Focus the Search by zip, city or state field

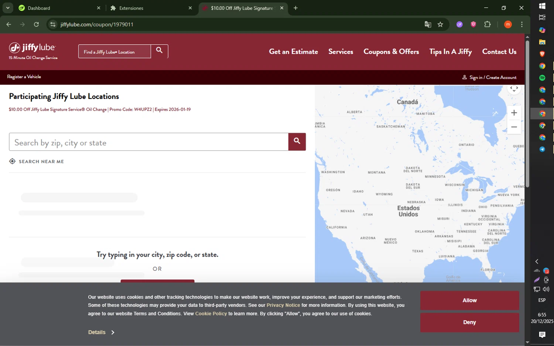(148, 142)
